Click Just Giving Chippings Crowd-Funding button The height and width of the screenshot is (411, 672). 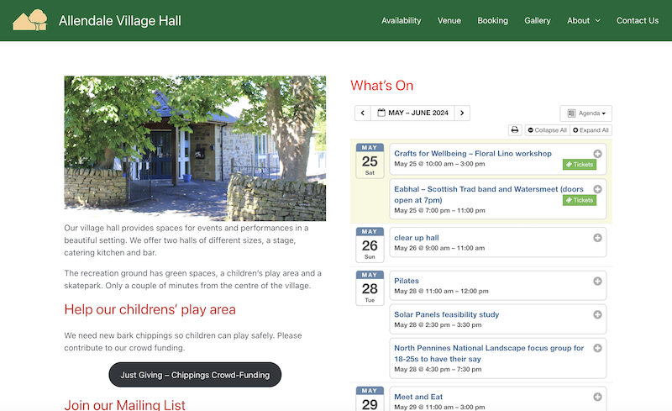point(195,375)
